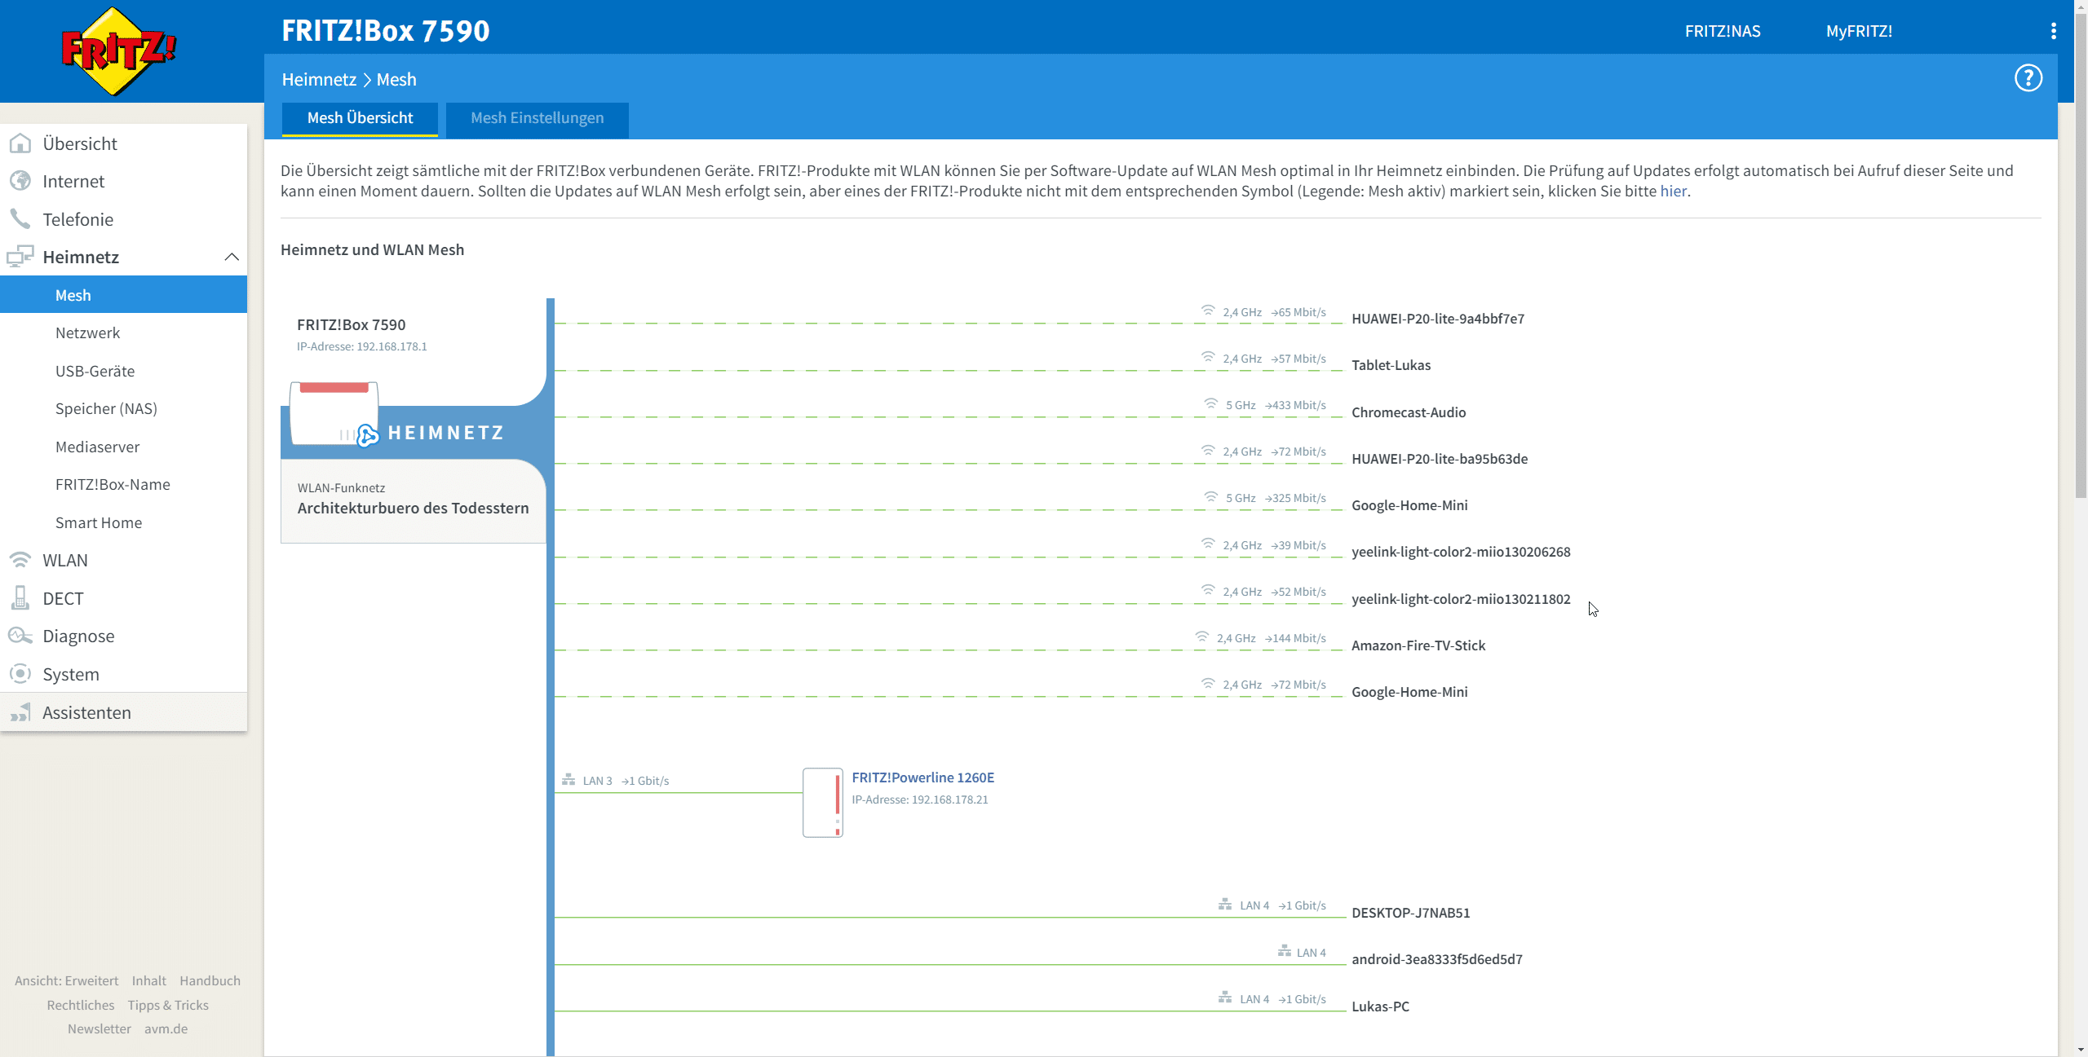
Task: Select the Mesh Übersicht tab
Action: coord(360,118)
